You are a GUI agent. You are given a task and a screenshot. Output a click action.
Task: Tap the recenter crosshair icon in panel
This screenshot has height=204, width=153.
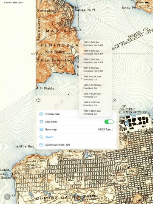pyautogui.click(x=38, y=100)
